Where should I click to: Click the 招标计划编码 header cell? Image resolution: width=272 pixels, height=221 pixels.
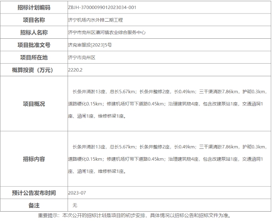(x=34, y=7)
